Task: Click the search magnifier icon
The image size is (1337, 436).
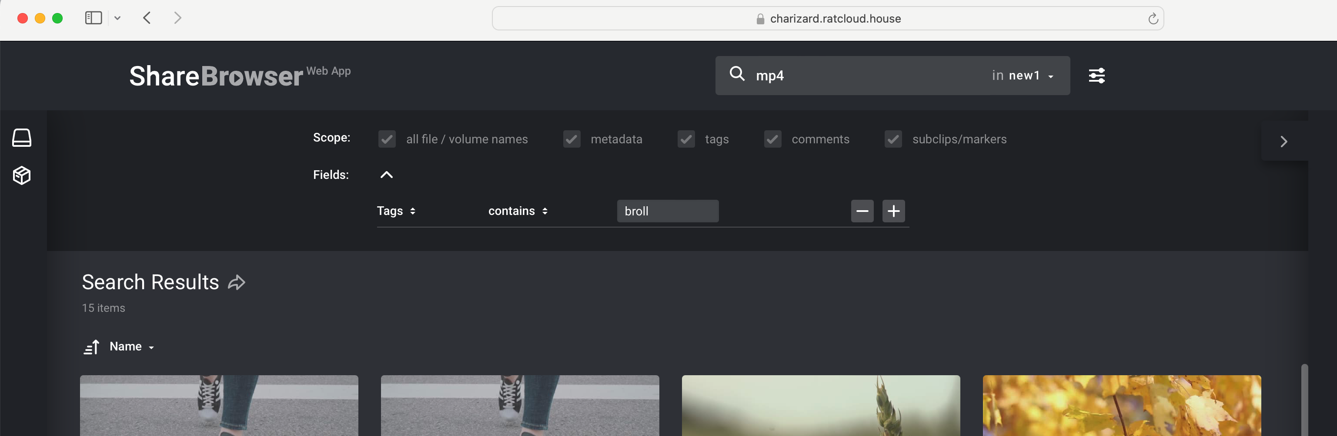Action: pos(736,74)
